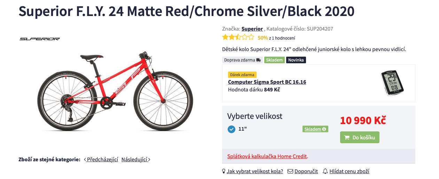Click the shopping cart icon

click(x=347, y=138)
